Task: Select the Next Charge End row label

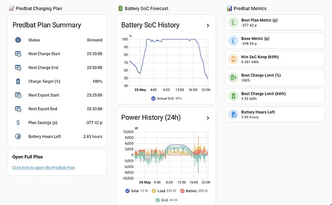Action: 43,67
